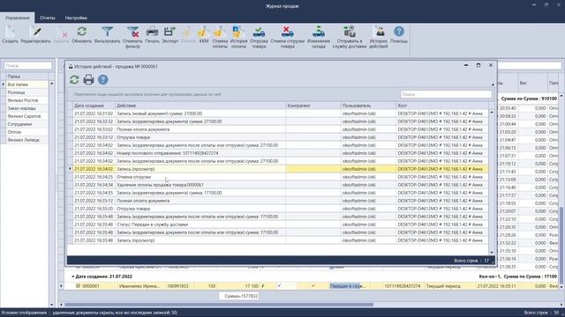Screen dimensions: 565x317
Task: Select the Сотрудники folder
Action: click(x=27, y=124)
